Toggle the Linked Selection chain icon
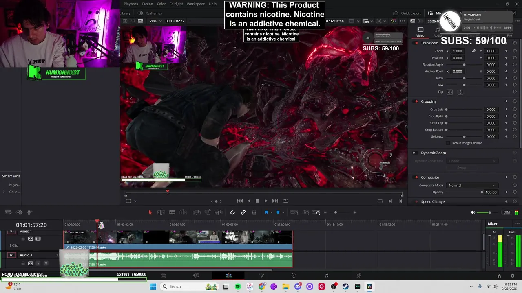 243,212
